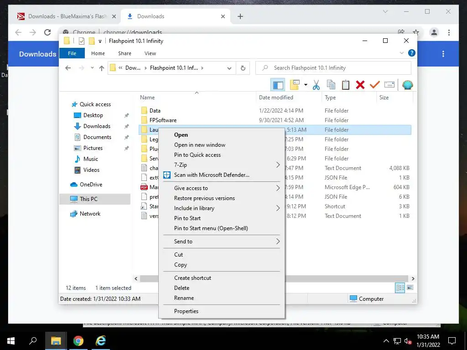Open recent locations dropdown arrow
Image resolution: width=467 pixels, height=350 pixels.
click(x=92, y=68)
